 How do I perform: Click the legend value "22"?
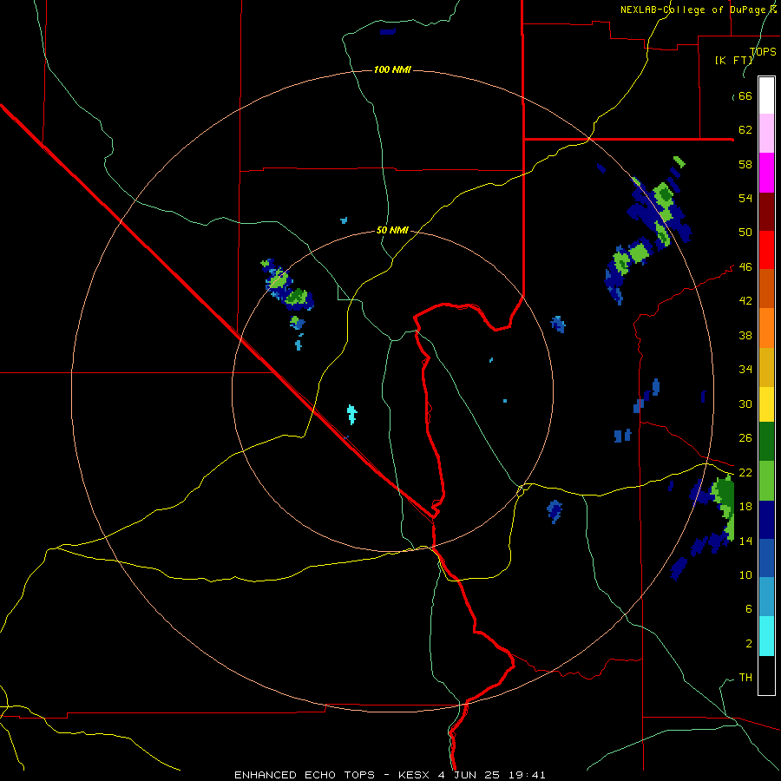click(745, 472)
